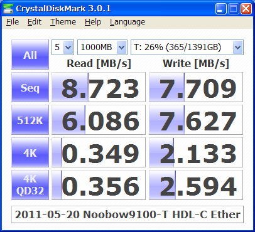Click the CrystalDiskMark title bar app icon
Viewport: 255px width, 232px height.
click(8, 9)
